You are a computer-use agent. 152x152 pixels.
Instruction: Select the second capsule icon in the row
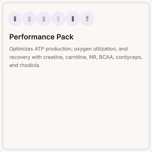click(x=29, y=19)
